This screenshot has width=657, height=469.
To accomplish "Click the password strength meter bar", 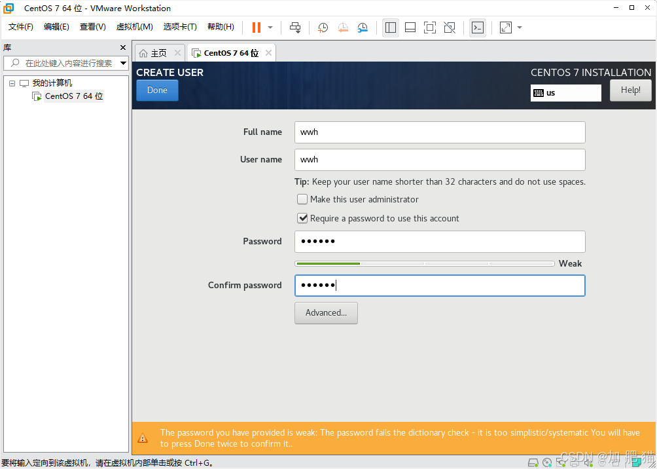I will [x=425, y=263].
